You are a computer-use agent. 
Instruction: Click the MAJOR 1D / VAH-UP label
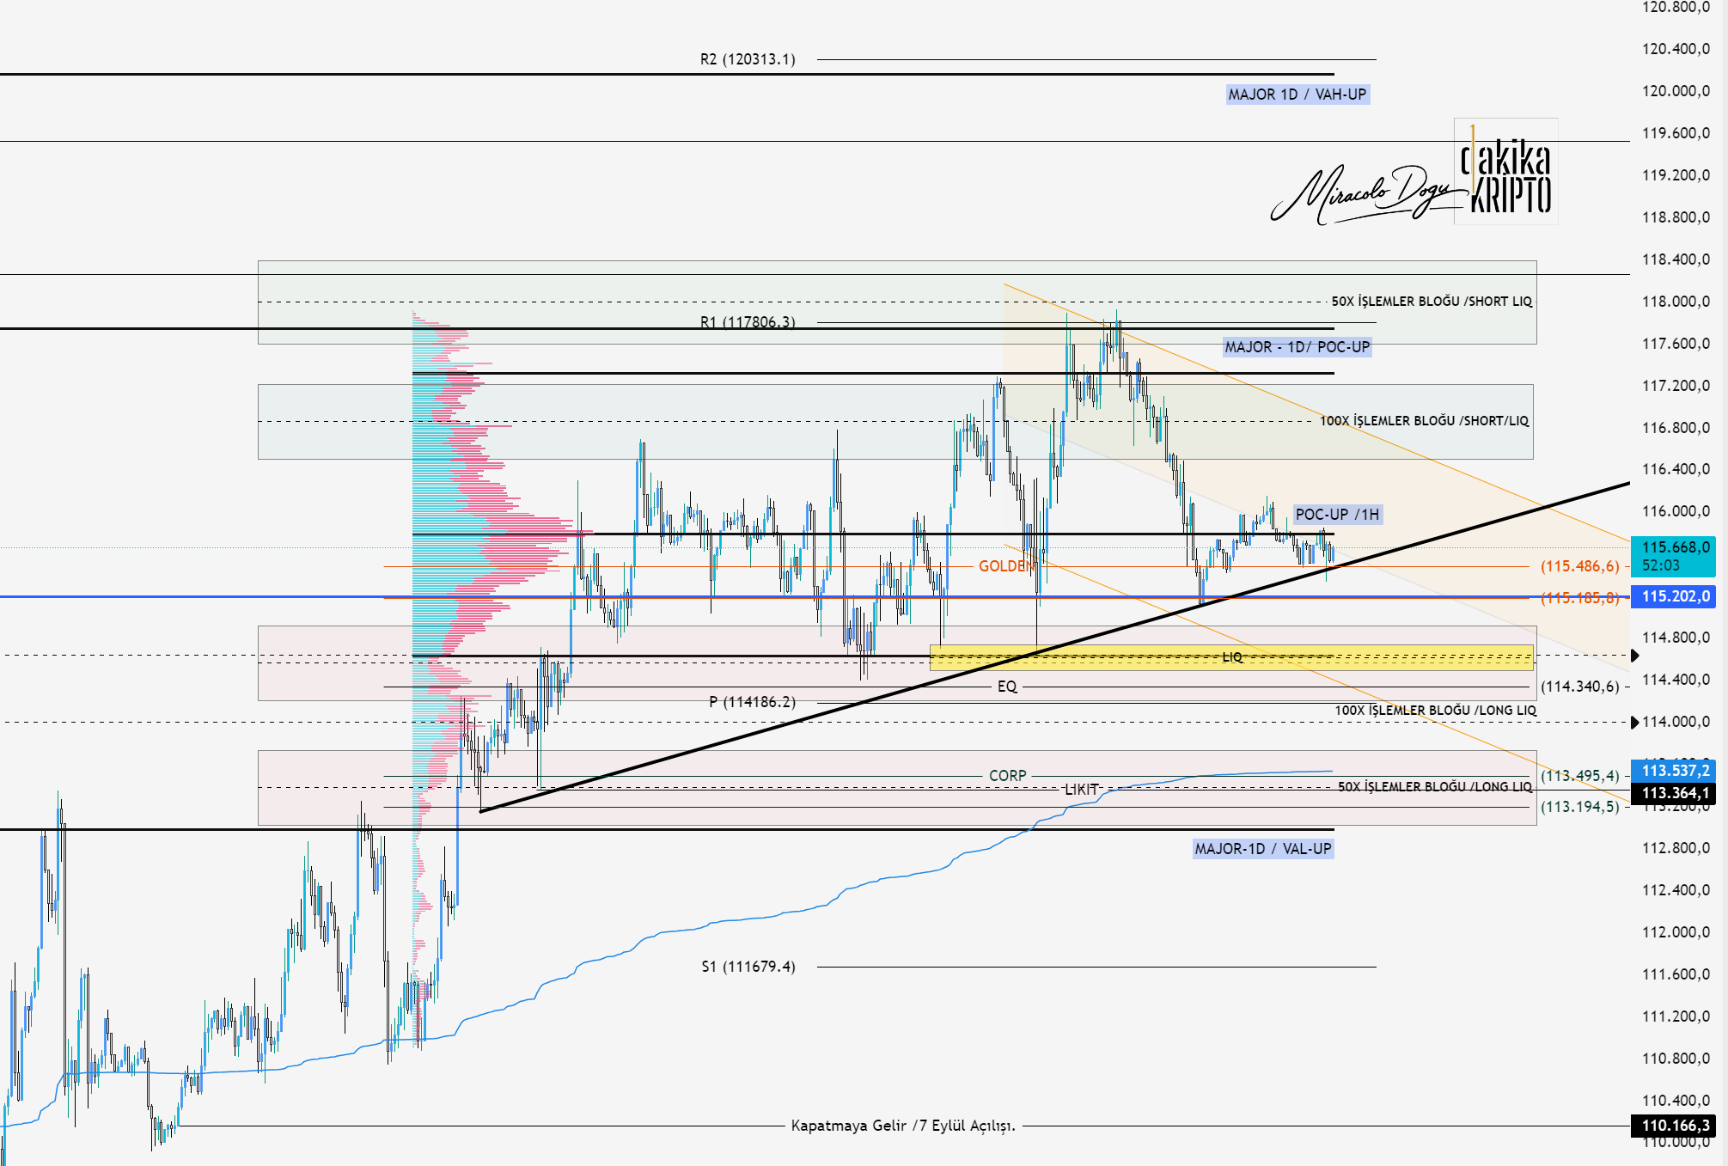1298,95
